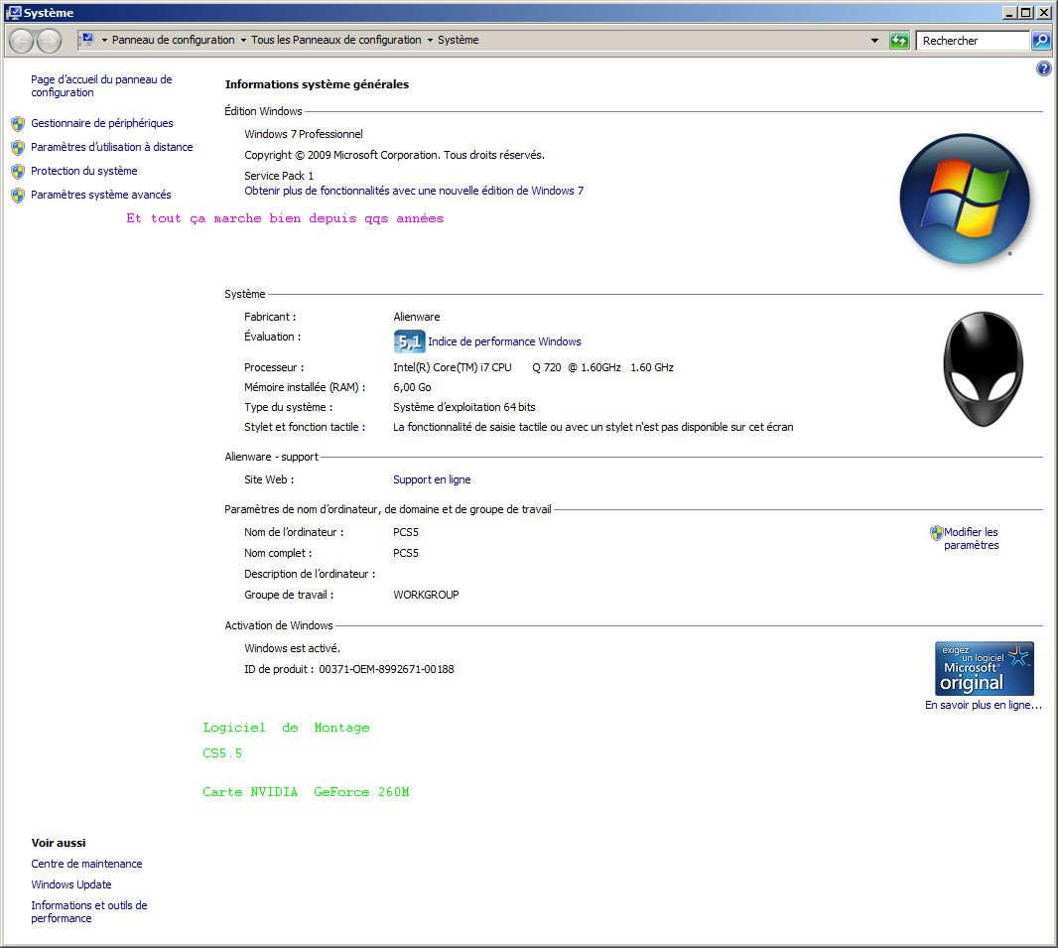1058x948 pixels.
Task: Click the Rechercher search input field
Action: click(x=973, y=41)
